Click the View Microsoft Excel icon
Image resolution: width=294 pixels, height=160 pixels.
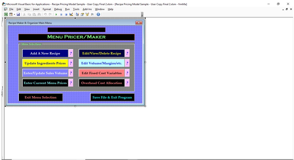tap(6, 14)
